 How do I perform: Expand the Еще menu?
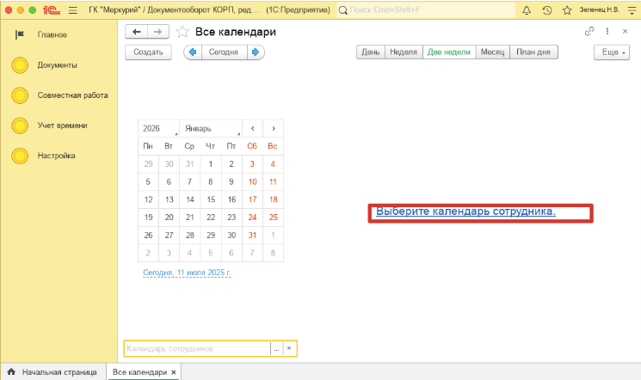coord(611,52)
